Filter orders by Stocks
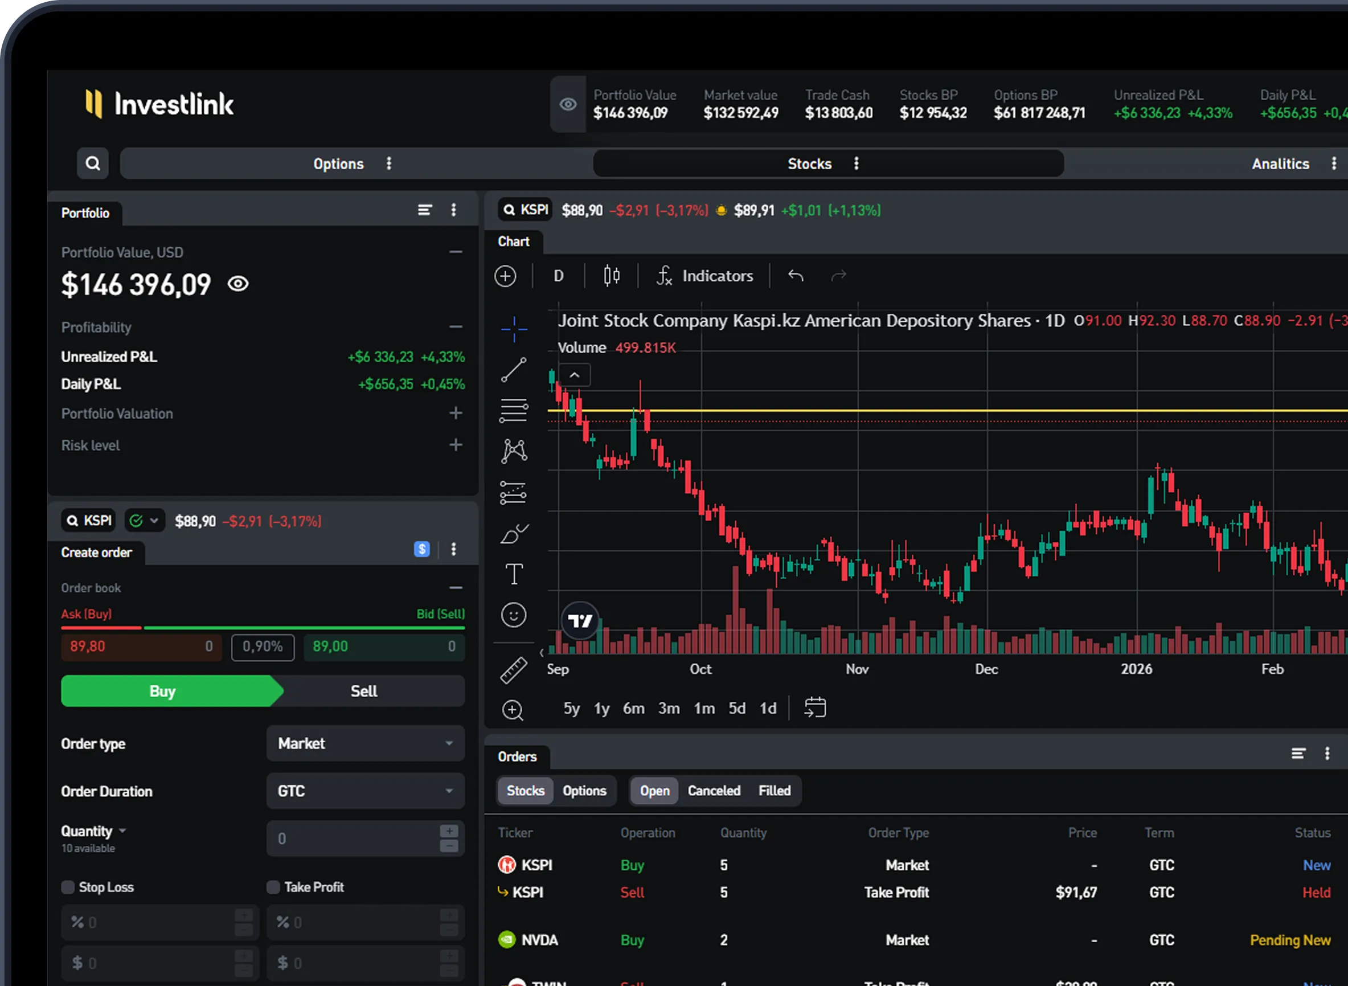The image size is (1348, 986). [525, 790]
